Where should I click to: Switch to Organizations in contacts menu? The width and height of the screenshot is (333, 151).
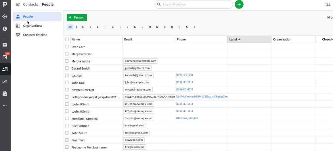[32, 26]
